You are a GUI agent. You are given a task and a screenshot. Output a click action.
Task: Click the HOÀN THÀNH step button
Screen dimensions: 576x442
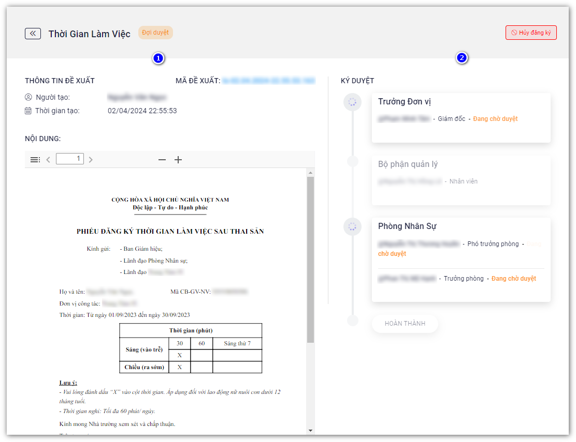click(x=405, y=324)
